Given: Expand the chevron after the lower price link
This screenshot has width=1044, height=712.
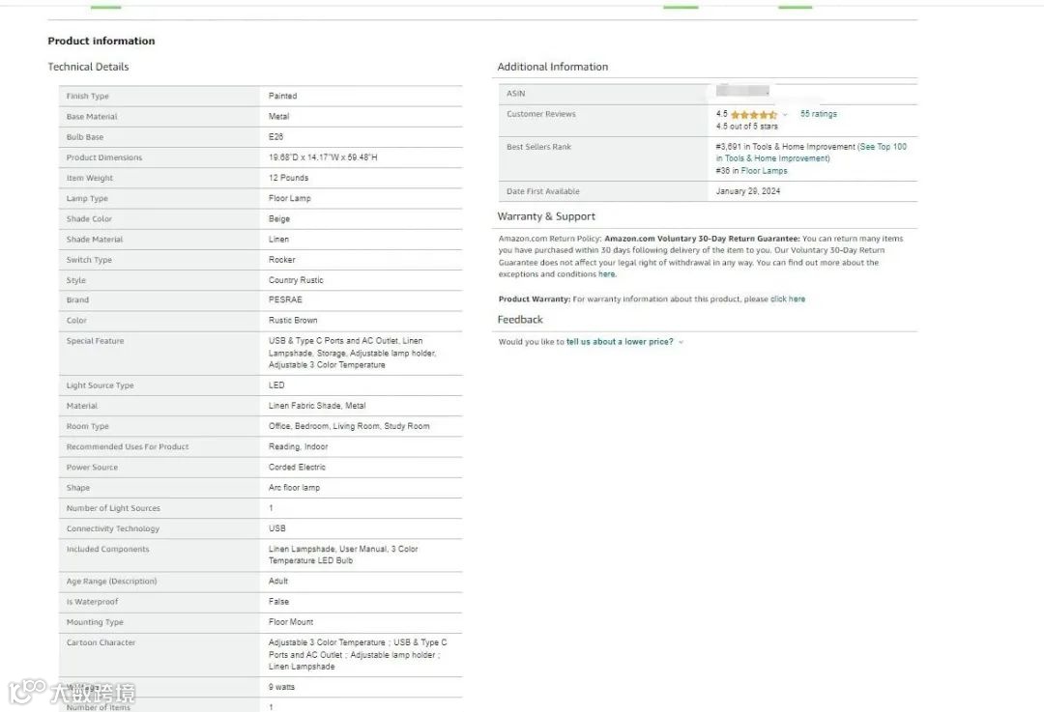Looking at the screenshot, I should click(x=681, y=342).
